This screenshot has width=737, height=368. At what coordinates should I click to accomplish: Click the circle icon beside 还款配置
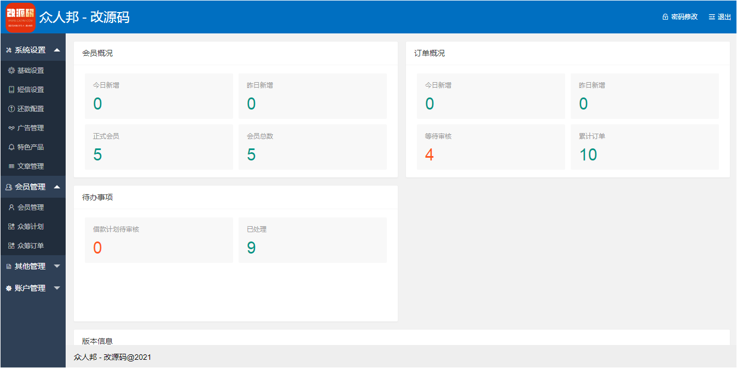pos(11,109)
